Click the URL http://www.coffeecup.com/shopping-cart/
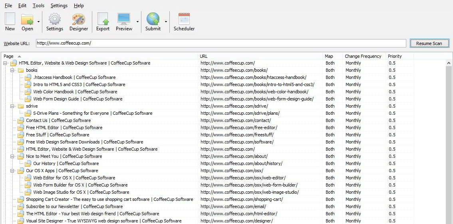This screenshot has height=224, width=453. [x=242, y=200]
